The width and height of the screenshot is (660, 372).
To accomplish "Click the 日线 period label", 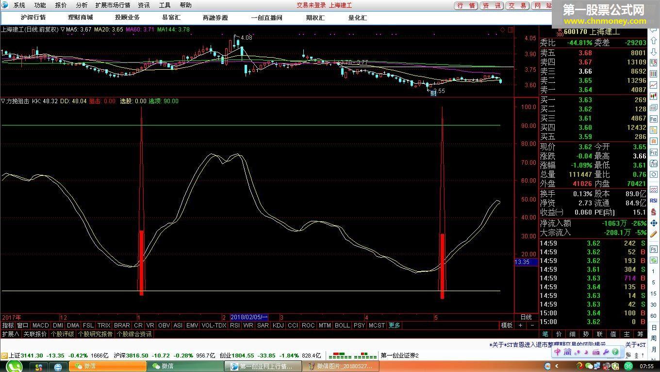I will pyautogui.click(x=526, y=317).
